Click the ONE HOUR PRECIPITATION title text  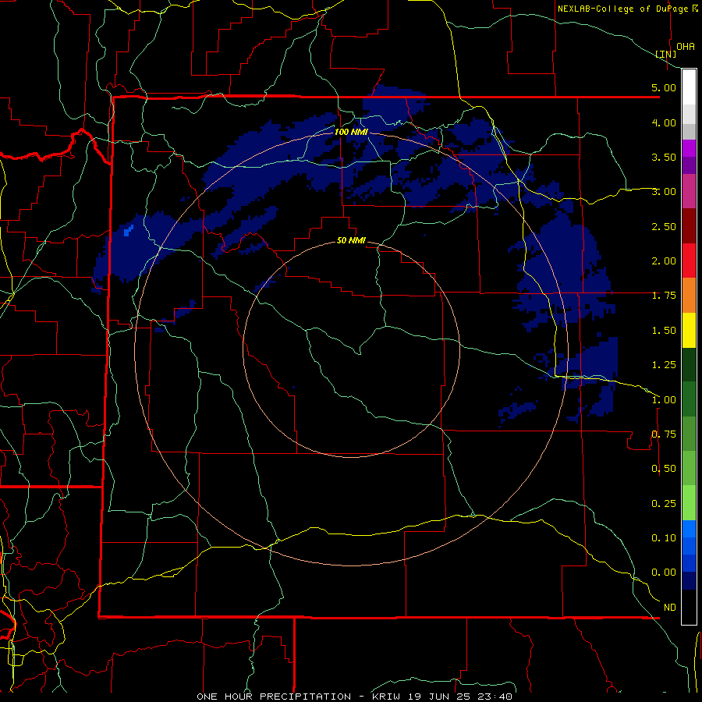[x=274, y=697]
